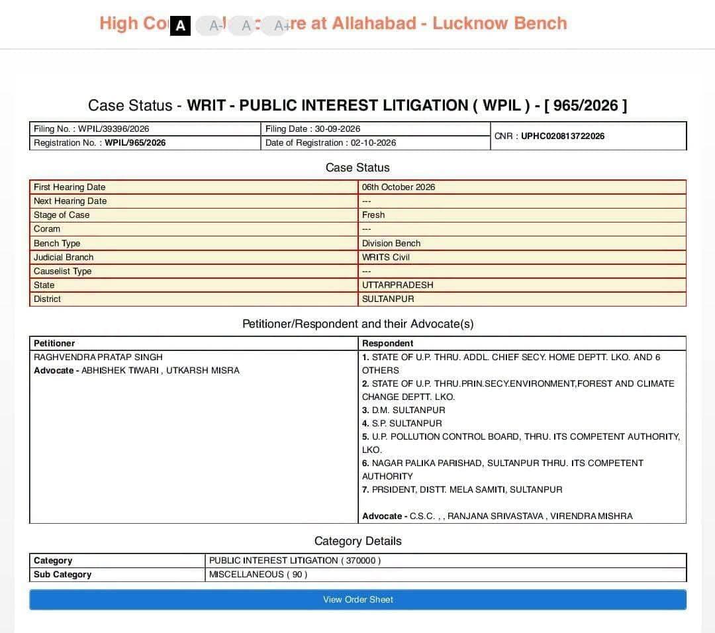
Task: Click the 'Petitioner' column header
Action: [54, 344]
